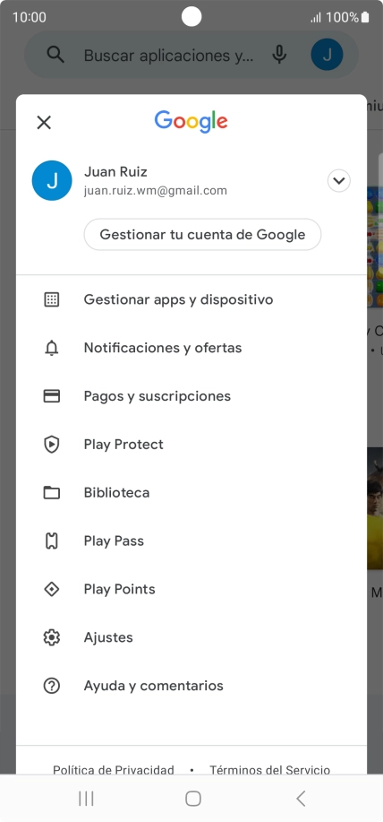Expand the account switcher chevron

click(339, 181)
